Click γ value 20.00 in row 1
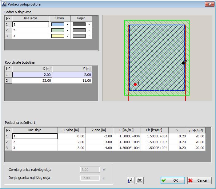 coord(196,136)
